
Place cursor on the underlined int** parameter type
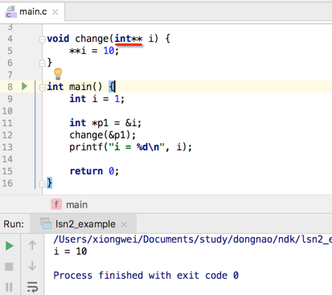tap(129, 39)
